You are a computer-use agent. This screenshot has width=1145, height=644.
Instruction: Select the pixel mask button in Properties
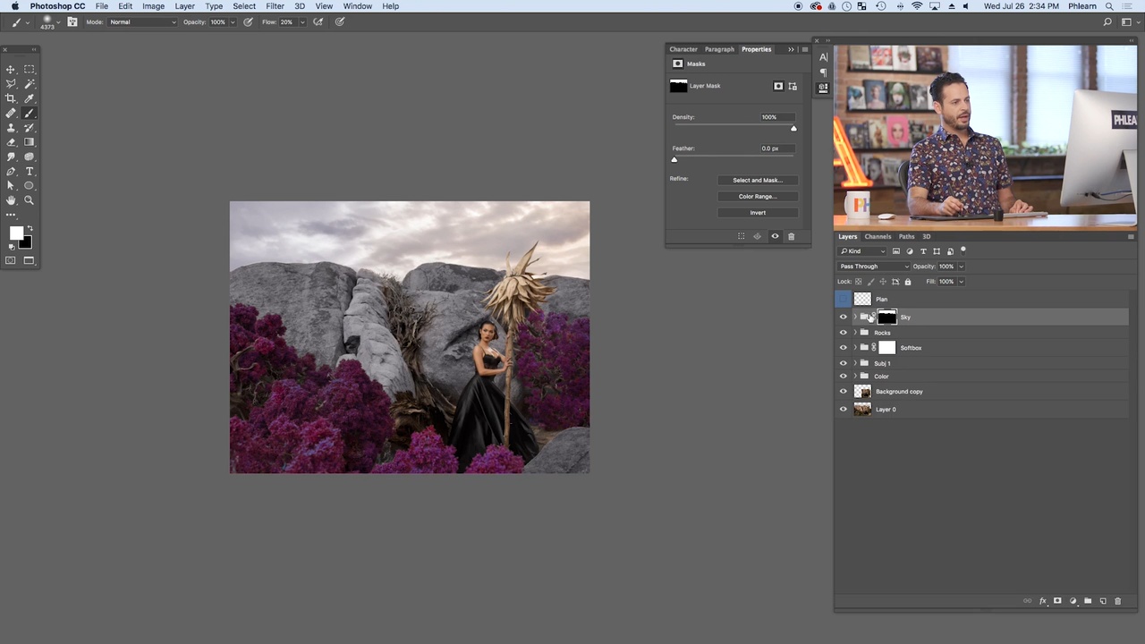(778, 86)
